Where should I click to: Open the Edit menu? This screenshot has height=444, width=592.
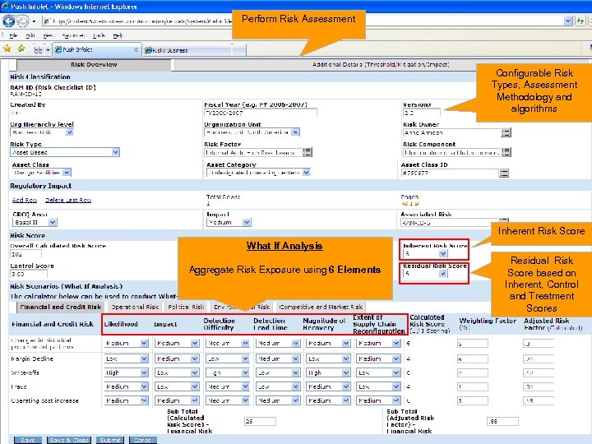pos(30,35)
